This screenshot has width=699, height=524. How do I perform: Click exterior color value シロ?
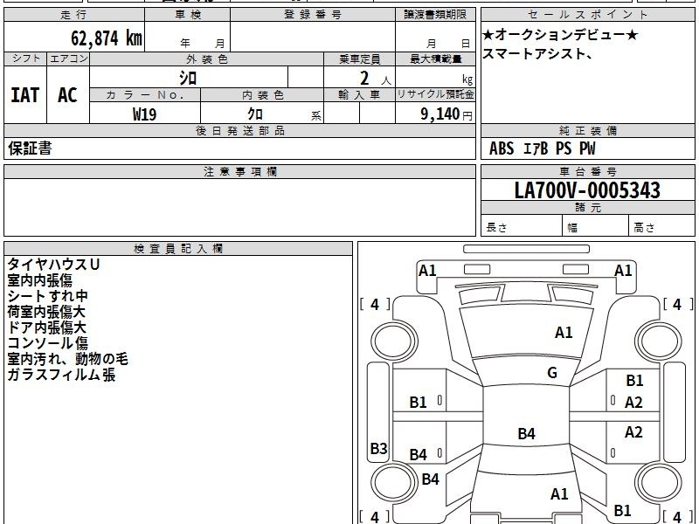pyautogui.click(x=188, y=78)
